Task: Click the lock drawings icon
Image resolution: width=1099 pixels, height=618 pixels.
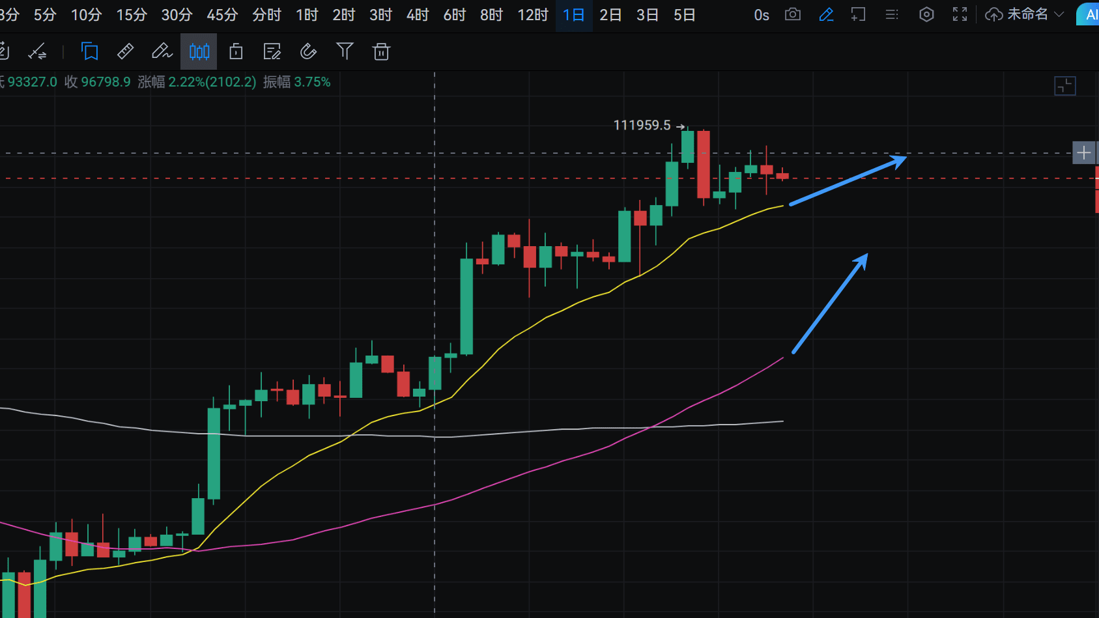Action: (x=236, y=51)
